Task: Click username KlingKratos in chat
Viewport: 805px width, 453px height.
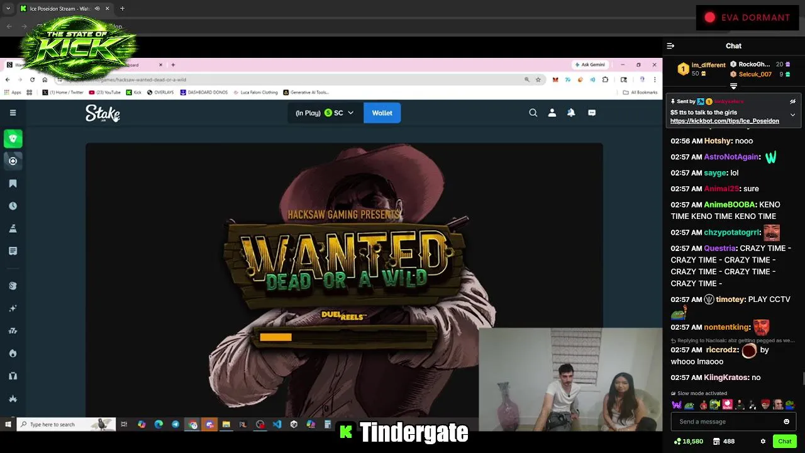Action: (726, 377)
